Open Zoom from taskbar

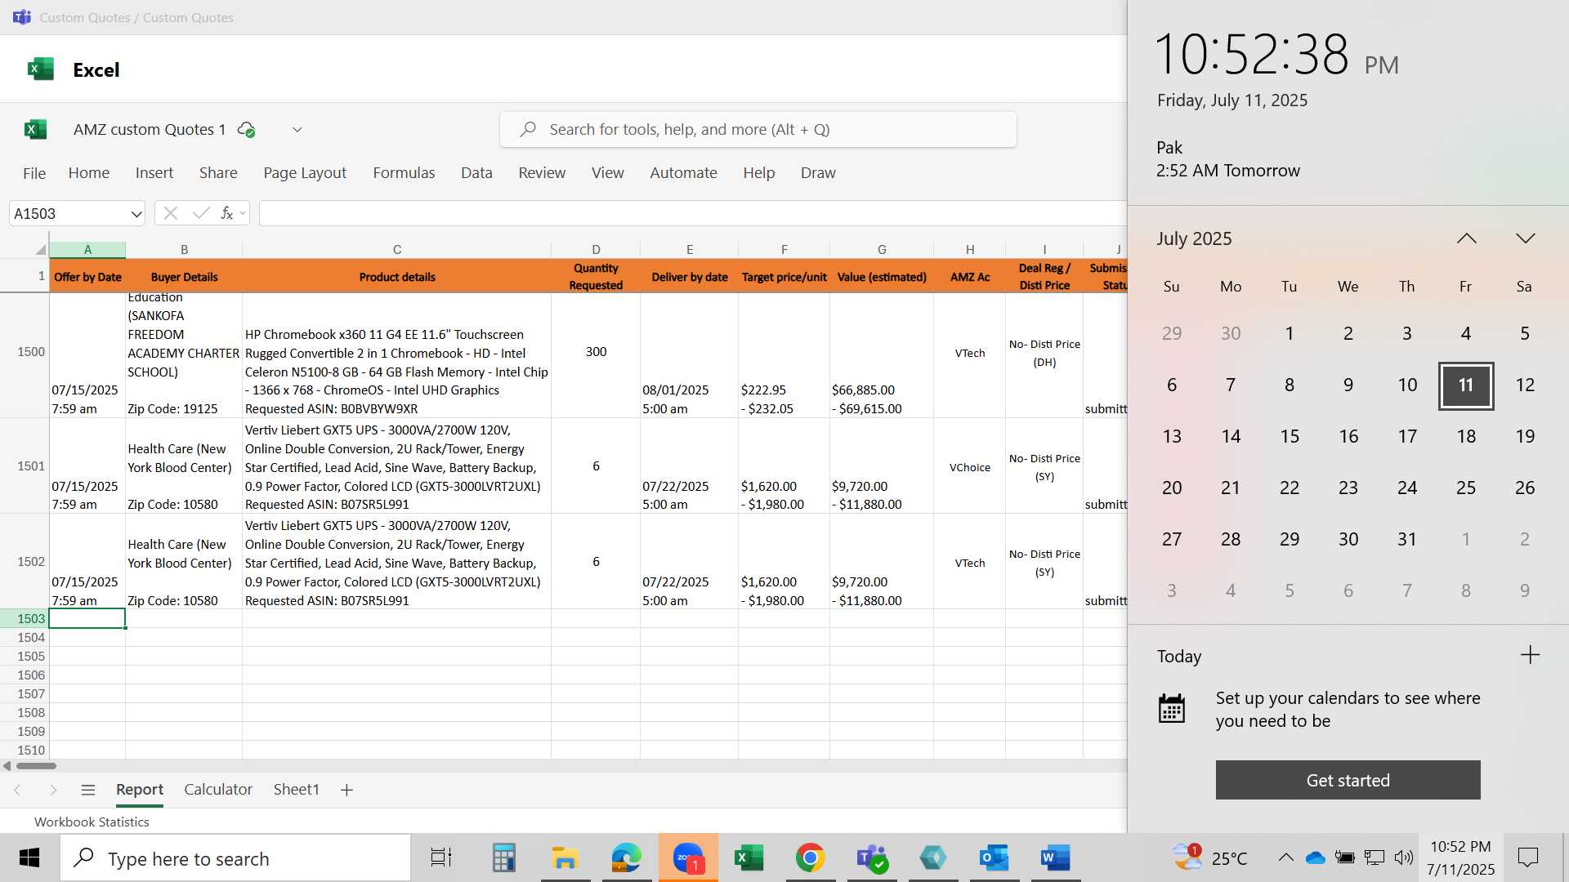(x=688, y=857)
